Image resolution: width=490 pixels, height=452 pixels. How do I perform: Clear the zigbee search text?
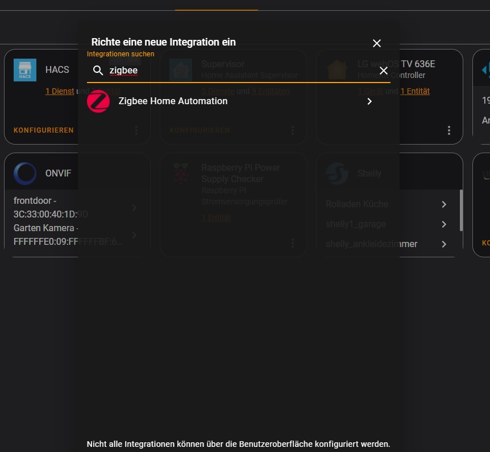[x=384, y=71]
